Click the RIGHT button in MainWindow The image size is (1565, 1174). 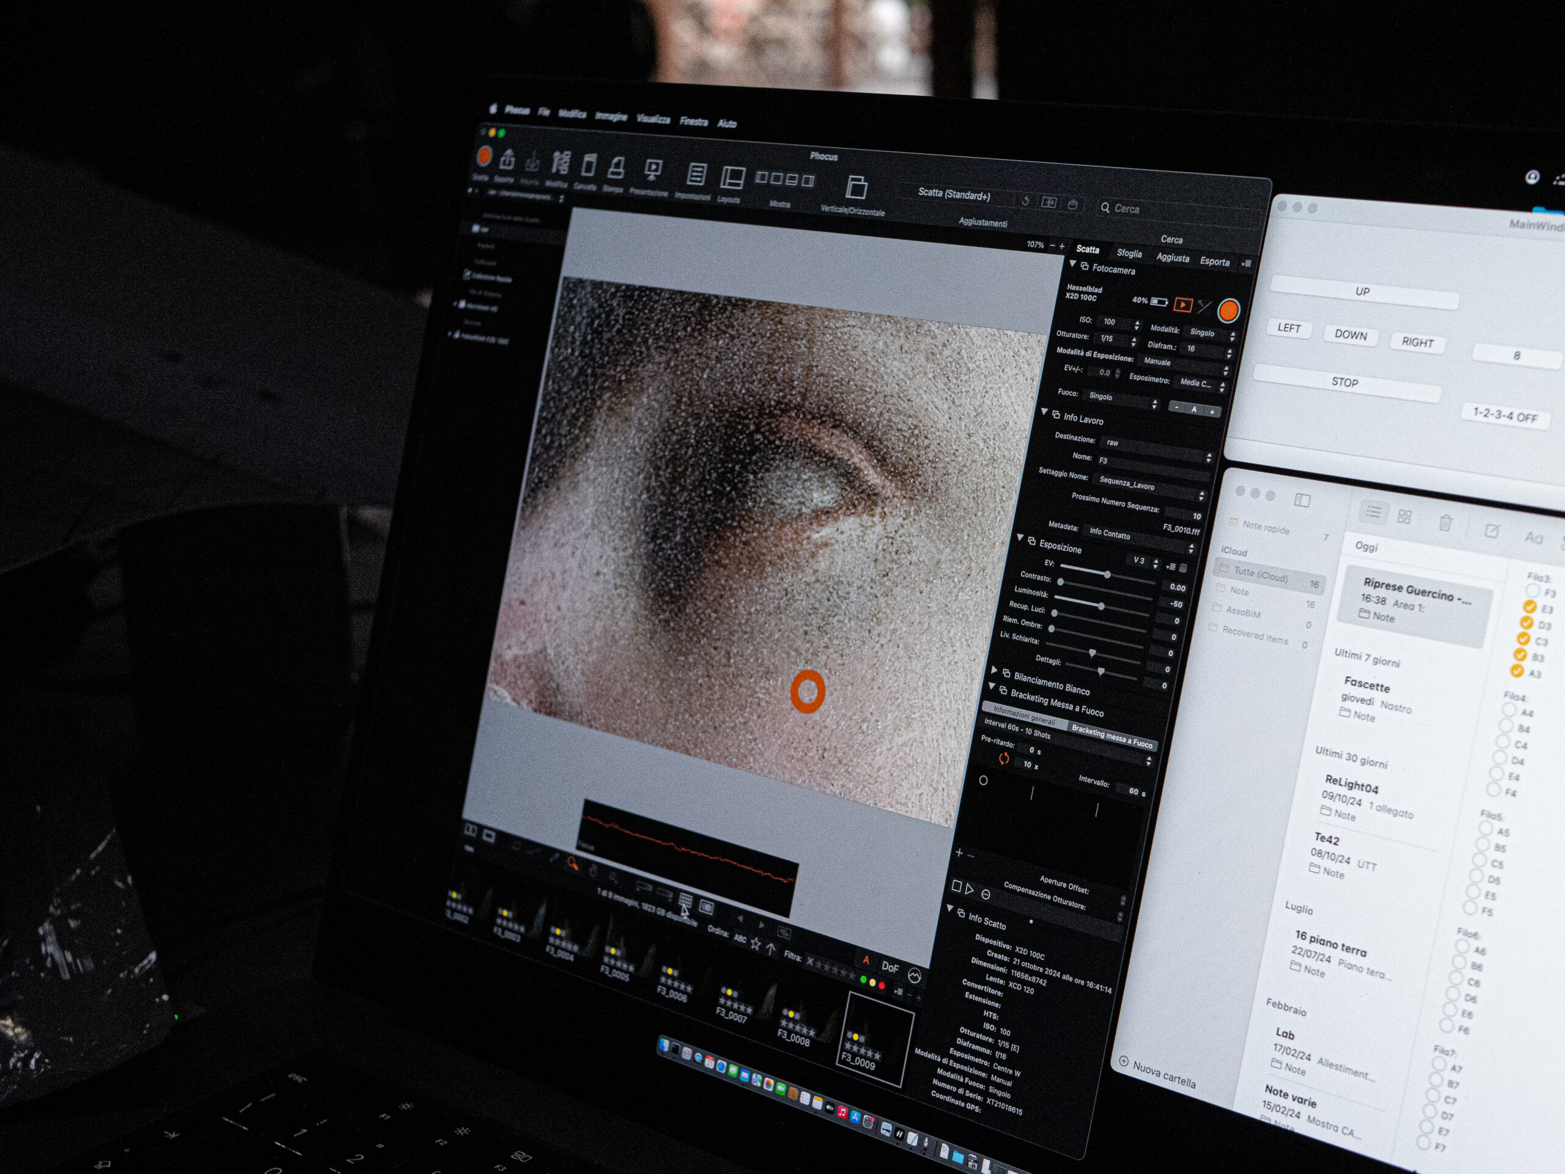[x=1417, y=342]
